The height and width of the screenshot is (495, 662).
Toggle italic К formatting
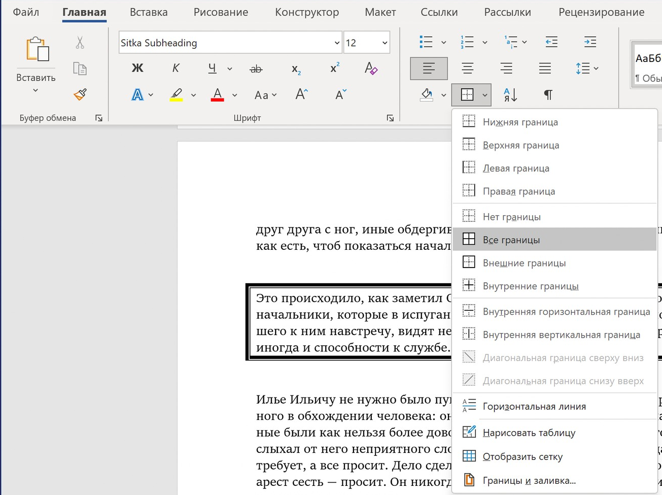pos(176,68)
